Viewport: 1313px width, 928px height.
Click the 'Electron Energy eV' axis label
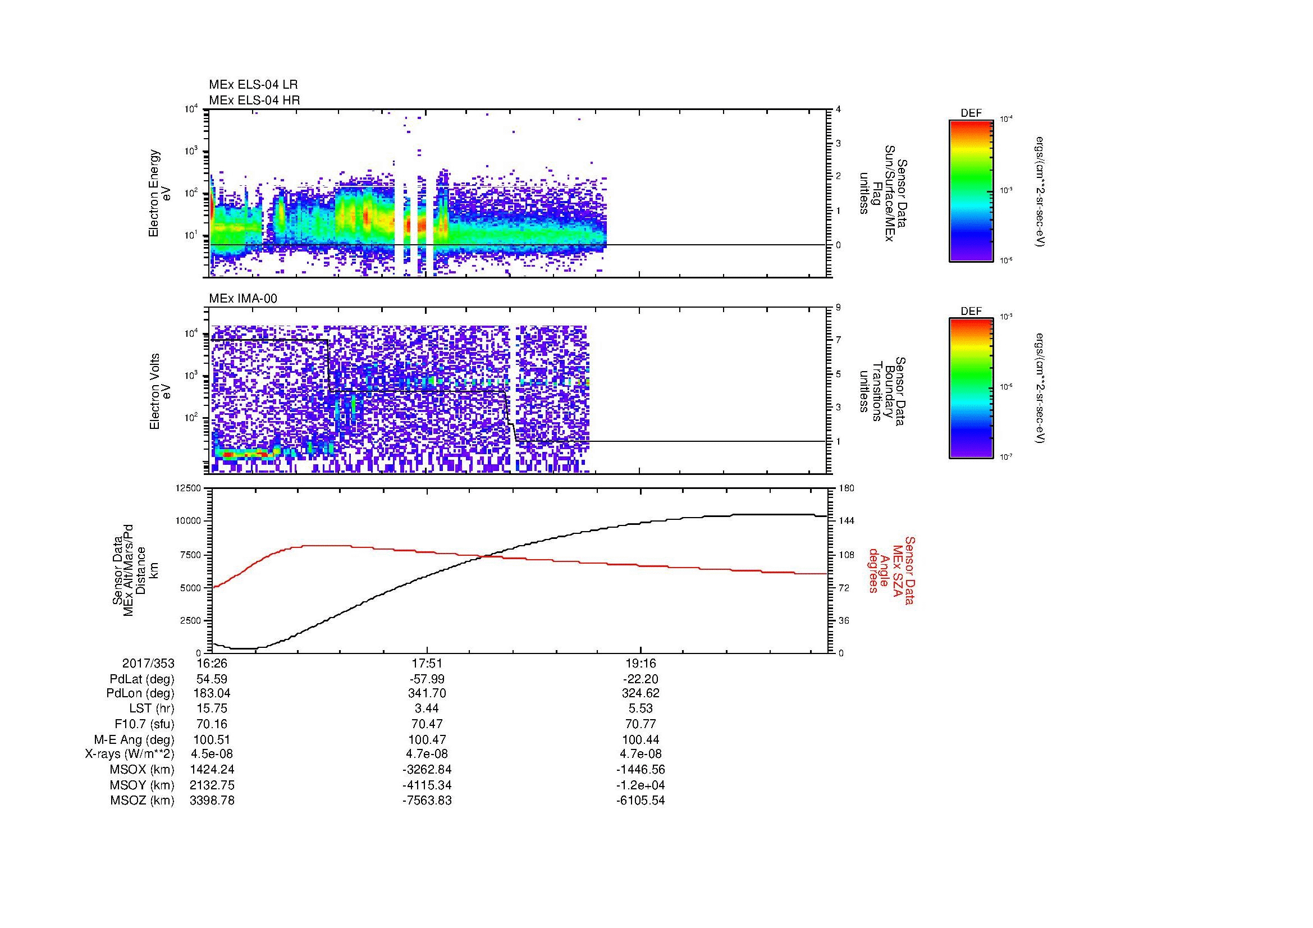pos(160,193)
